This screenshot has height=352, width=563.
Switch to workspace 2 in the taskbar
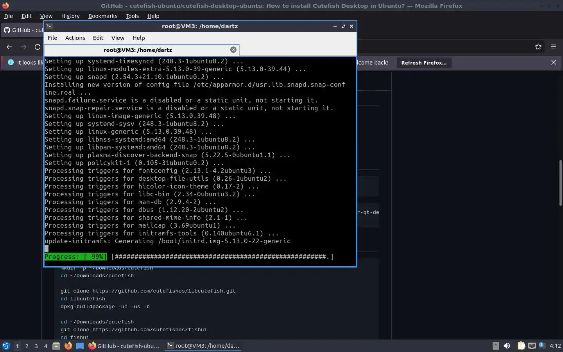point(27,346)
